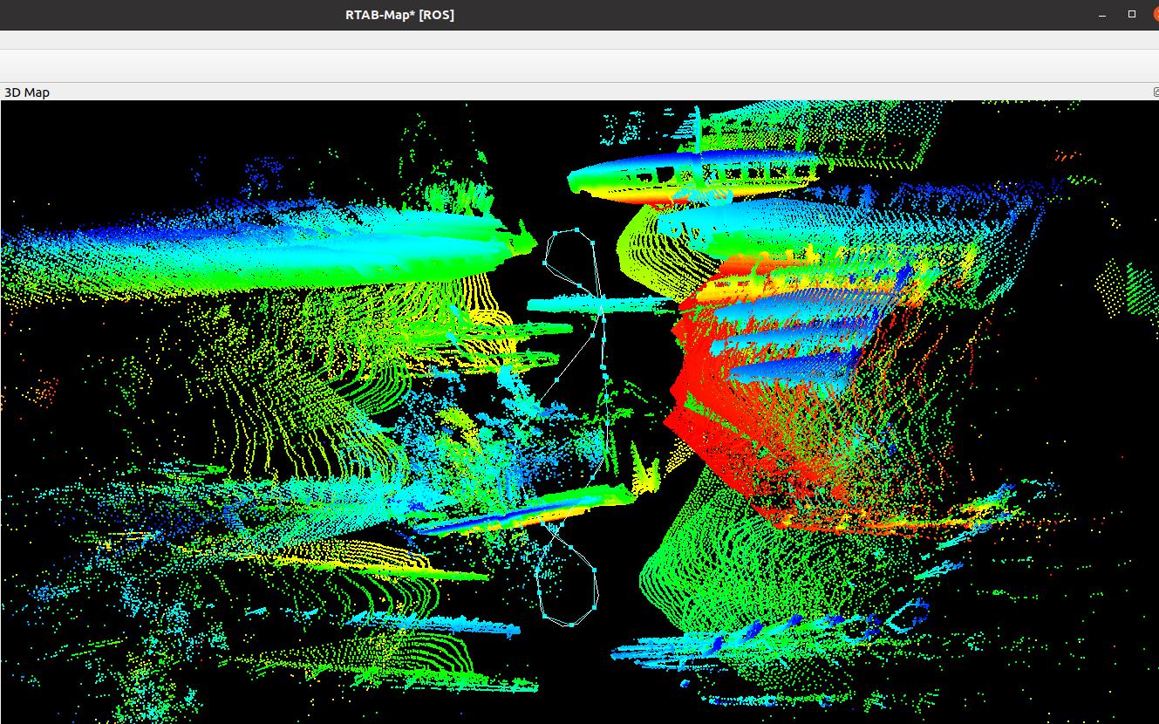Click the float button of 3D Map dock
The width and height of the screenshot is (1159, 724).
coord(1156,92)
